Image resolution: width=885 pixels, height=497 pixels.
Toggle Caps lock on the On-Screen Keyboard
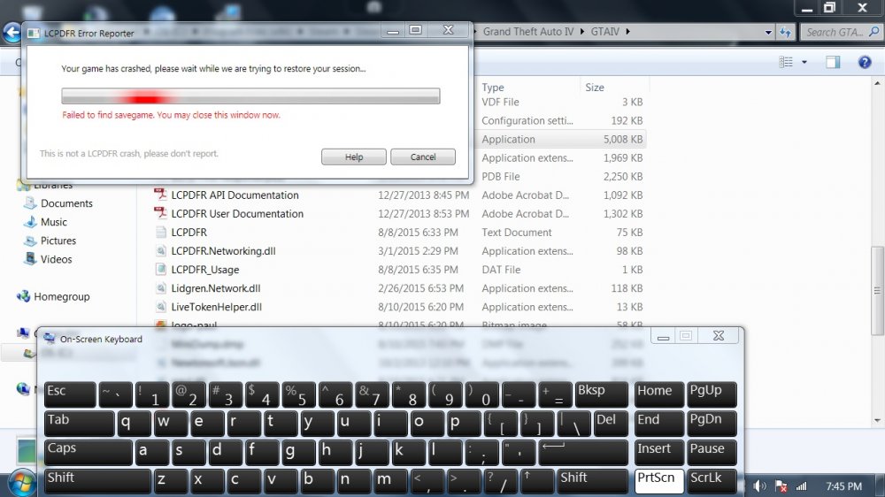88,453
